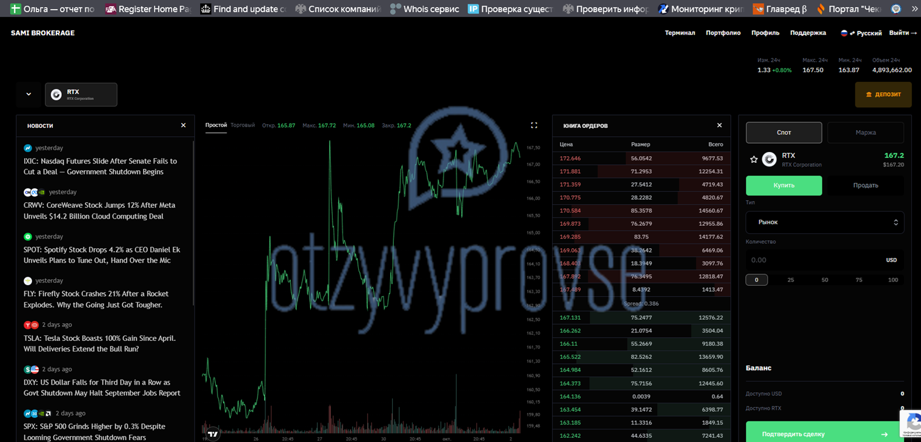Switch chart to Простой mode
The width and height of the screenshot is (921, 442).
216,125
